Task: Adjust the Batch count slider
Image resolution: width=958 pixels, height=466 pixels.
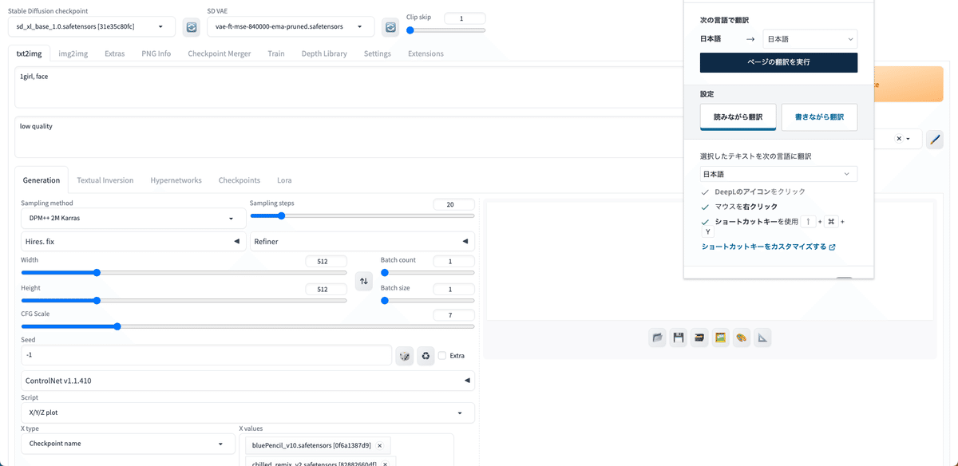Action: 428,272
